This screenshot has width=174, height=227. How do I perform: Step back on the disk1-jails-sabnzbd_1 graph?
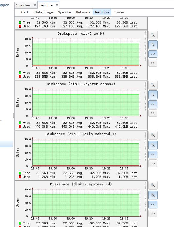coord(153,155)
